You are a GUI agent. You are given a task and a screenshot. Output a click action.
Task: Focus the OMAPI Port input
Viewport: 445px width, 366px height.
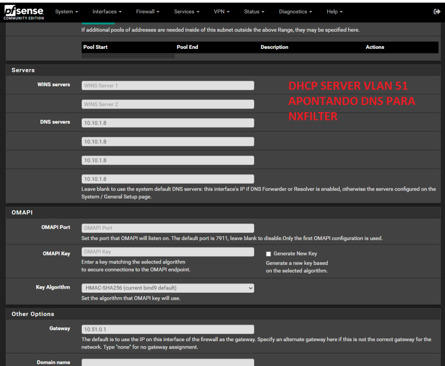coord(168,228)
